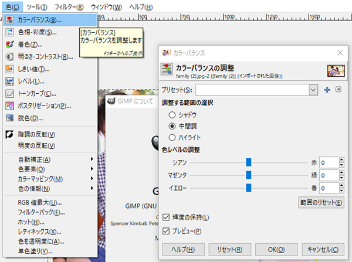Toggle the 輝度の保持 checkbox

[x=166, y=217]
